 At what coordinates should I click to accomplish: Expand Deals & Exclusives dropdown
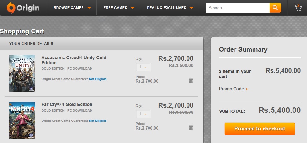point(170,8)
